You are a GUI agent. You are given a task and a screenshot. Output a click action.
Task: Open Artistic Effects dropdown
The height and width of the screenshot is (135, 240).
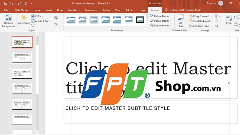(x=42, y=21)
